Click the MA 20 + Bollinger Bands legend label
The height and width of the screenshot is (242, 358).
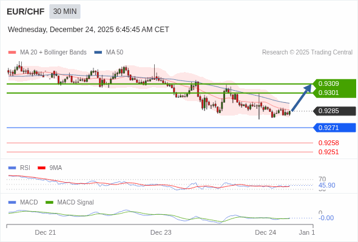coord(53,53)
